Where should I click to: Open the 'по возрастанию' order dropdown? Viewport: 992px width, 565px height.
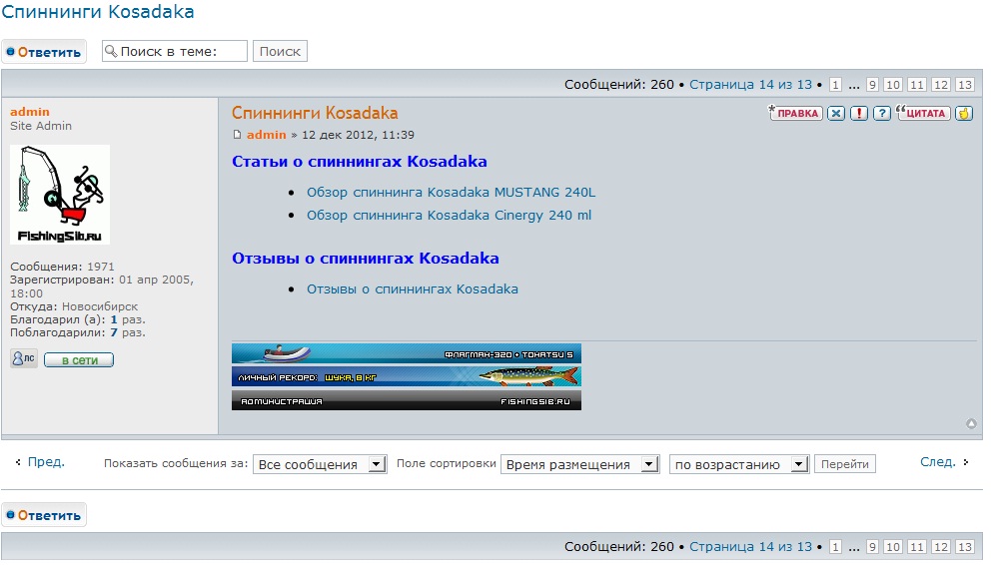point(739,464)
